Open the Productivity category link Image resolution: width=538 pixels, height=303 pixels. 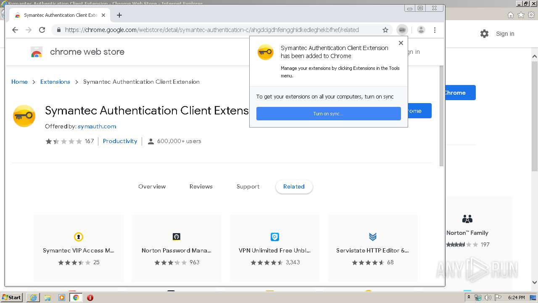[x=120, y=141]
